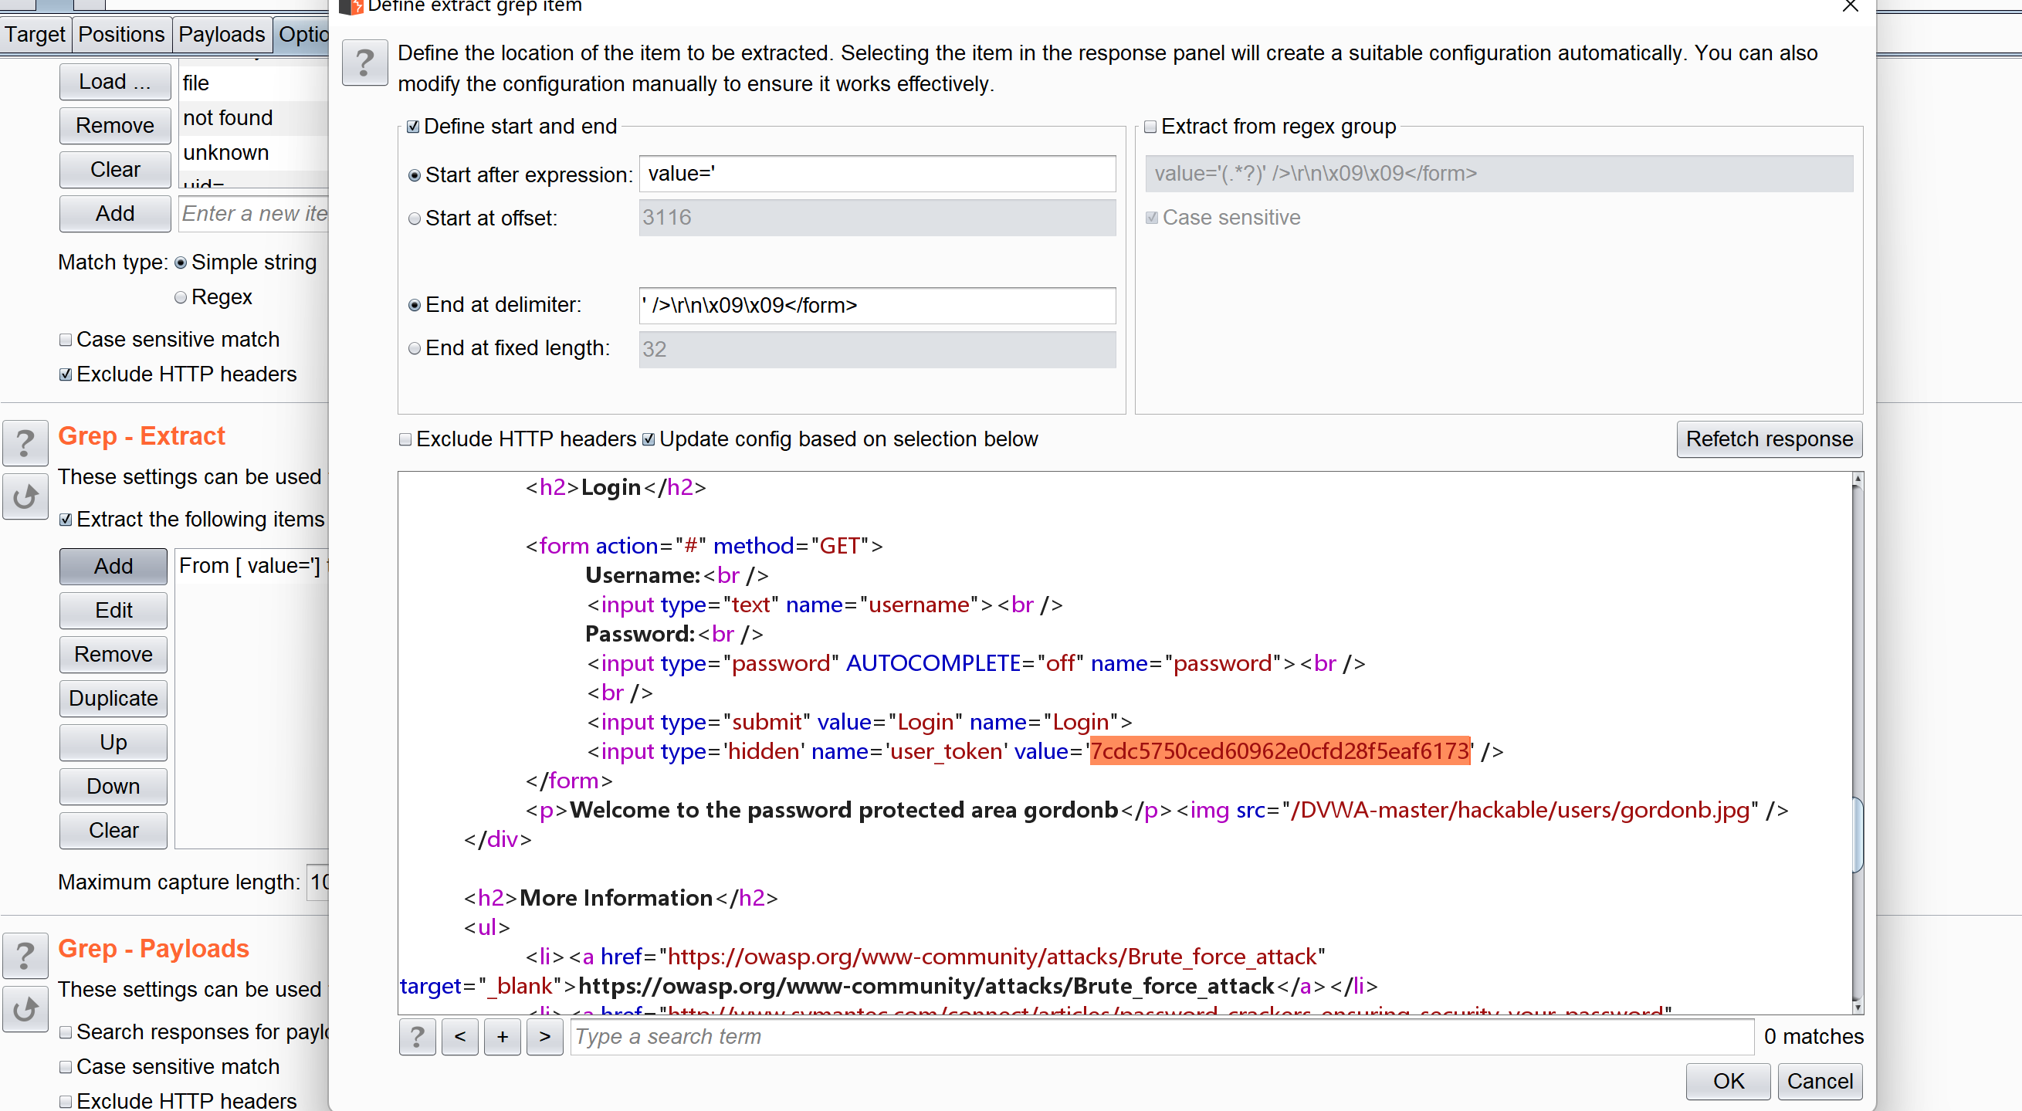Click Add in Grep - Extract
The width and height of the screenshot is (2022, 1111).
pos(113,566)
